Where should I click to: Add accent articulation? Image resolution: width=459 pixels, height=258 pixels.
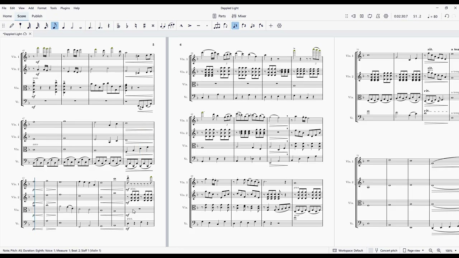[x=190, y=26]
